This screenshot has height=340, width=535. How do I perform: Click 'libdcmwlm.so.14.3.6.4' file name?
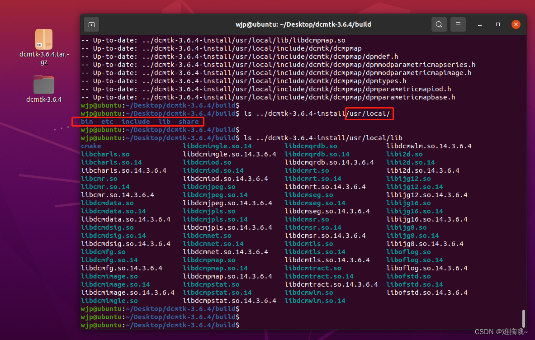coord(429,146)
